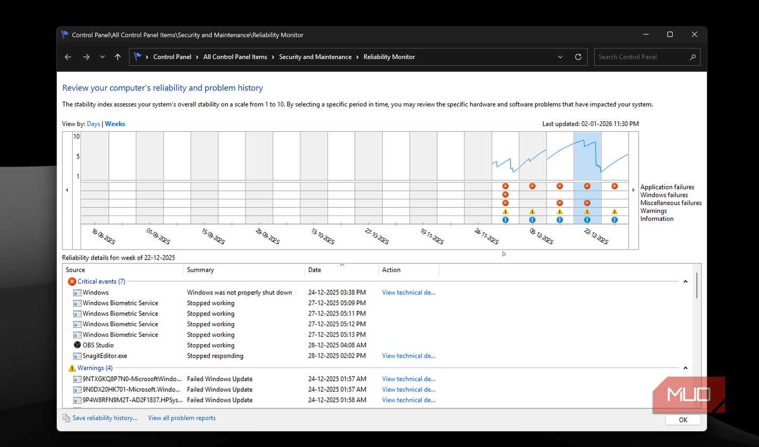Viewport: 759px width, 447px height.
Task: Click the "Miscellaneous failures" legend label
Action: click(671, 203)
